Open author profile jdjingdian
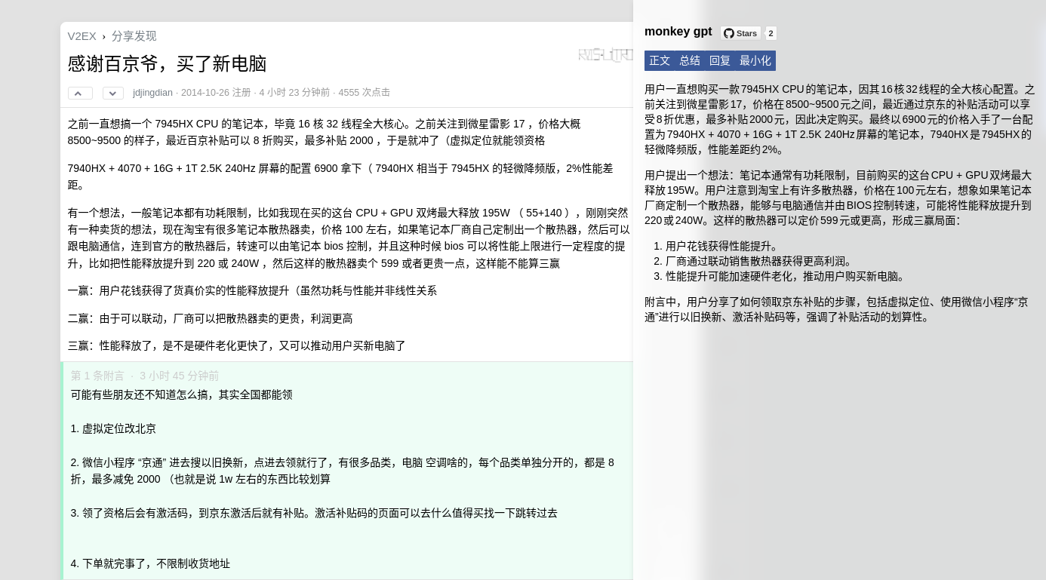The image size is (1046, 580). [152, 93]
